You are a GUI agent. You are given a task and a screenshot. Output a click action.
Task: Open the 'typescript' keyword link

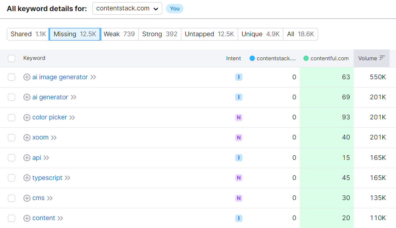click(47, 178)
